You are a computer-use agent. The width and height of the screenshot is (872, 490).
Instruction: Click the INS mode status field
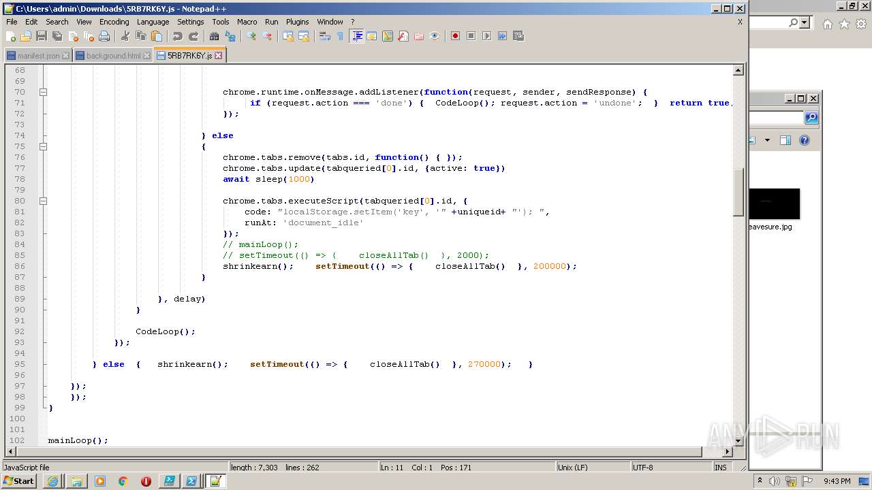(x=721, y=468)
